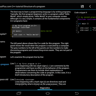Tap paragraph starting 'The best way to learn'
This screenshot has height=96, width=96.
[41, 16]
